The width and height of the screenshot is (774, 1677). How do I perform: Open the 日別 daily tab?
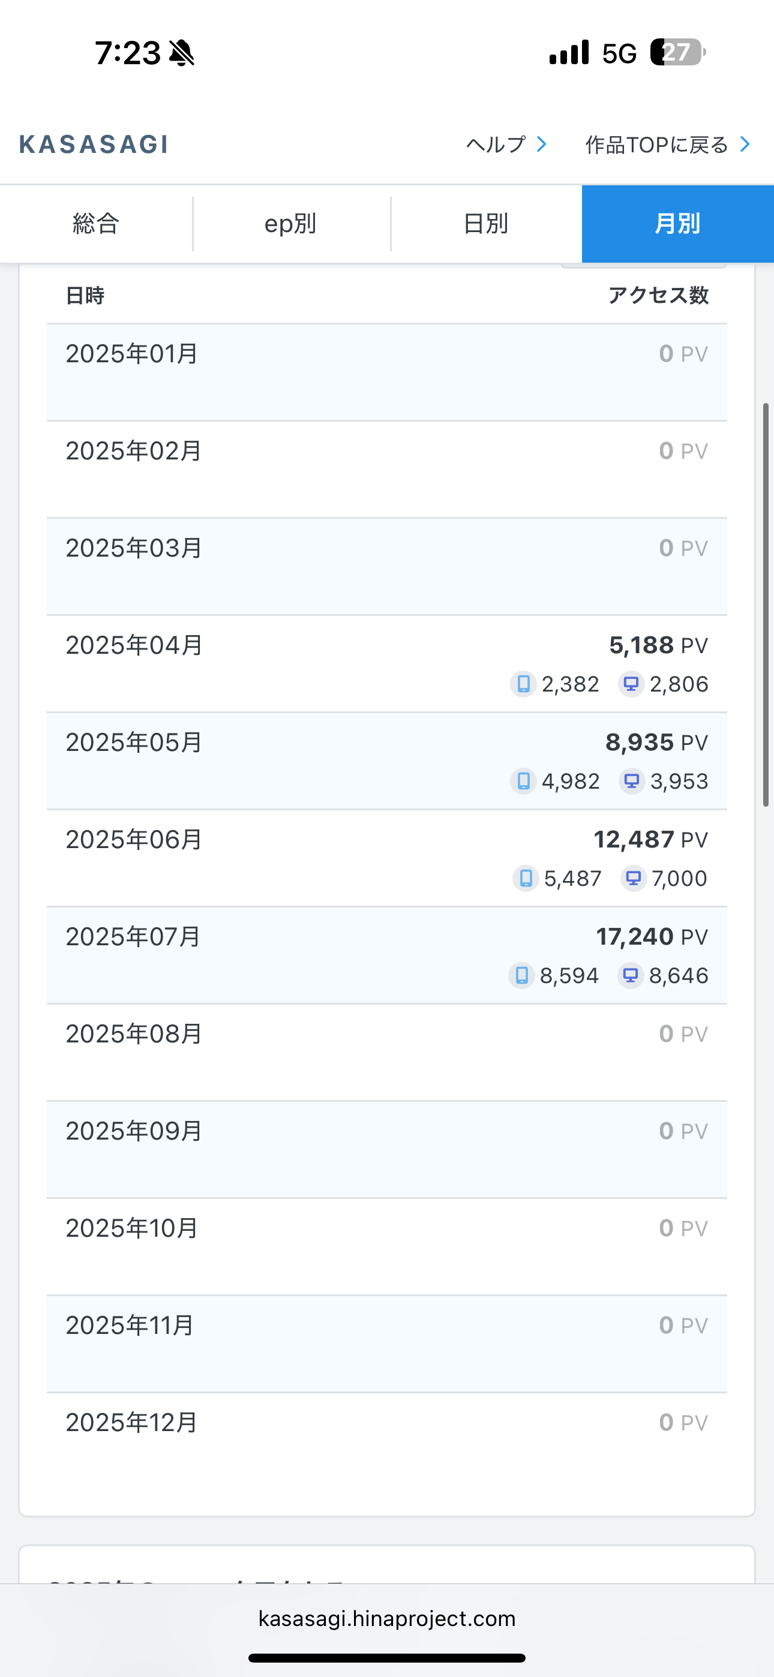485,224
